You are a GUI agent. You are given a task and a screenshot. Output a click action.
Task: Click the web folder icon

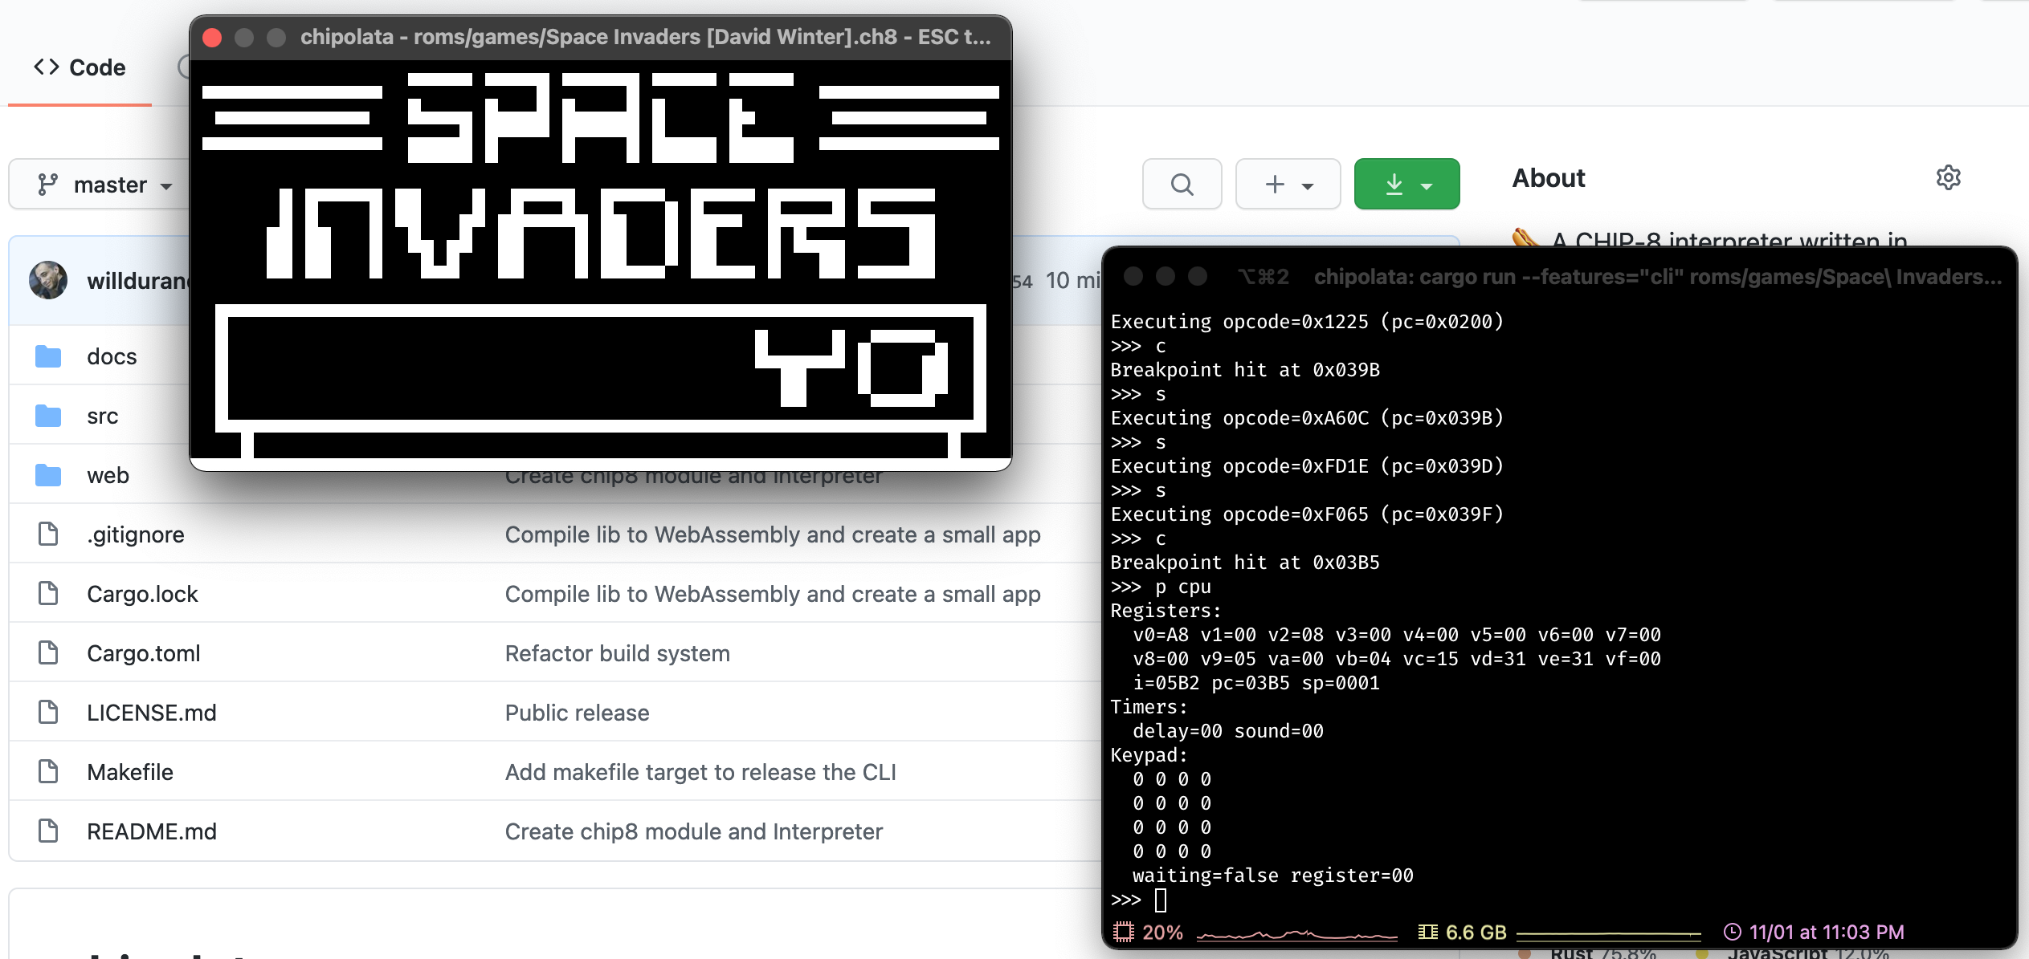[48, 475]
